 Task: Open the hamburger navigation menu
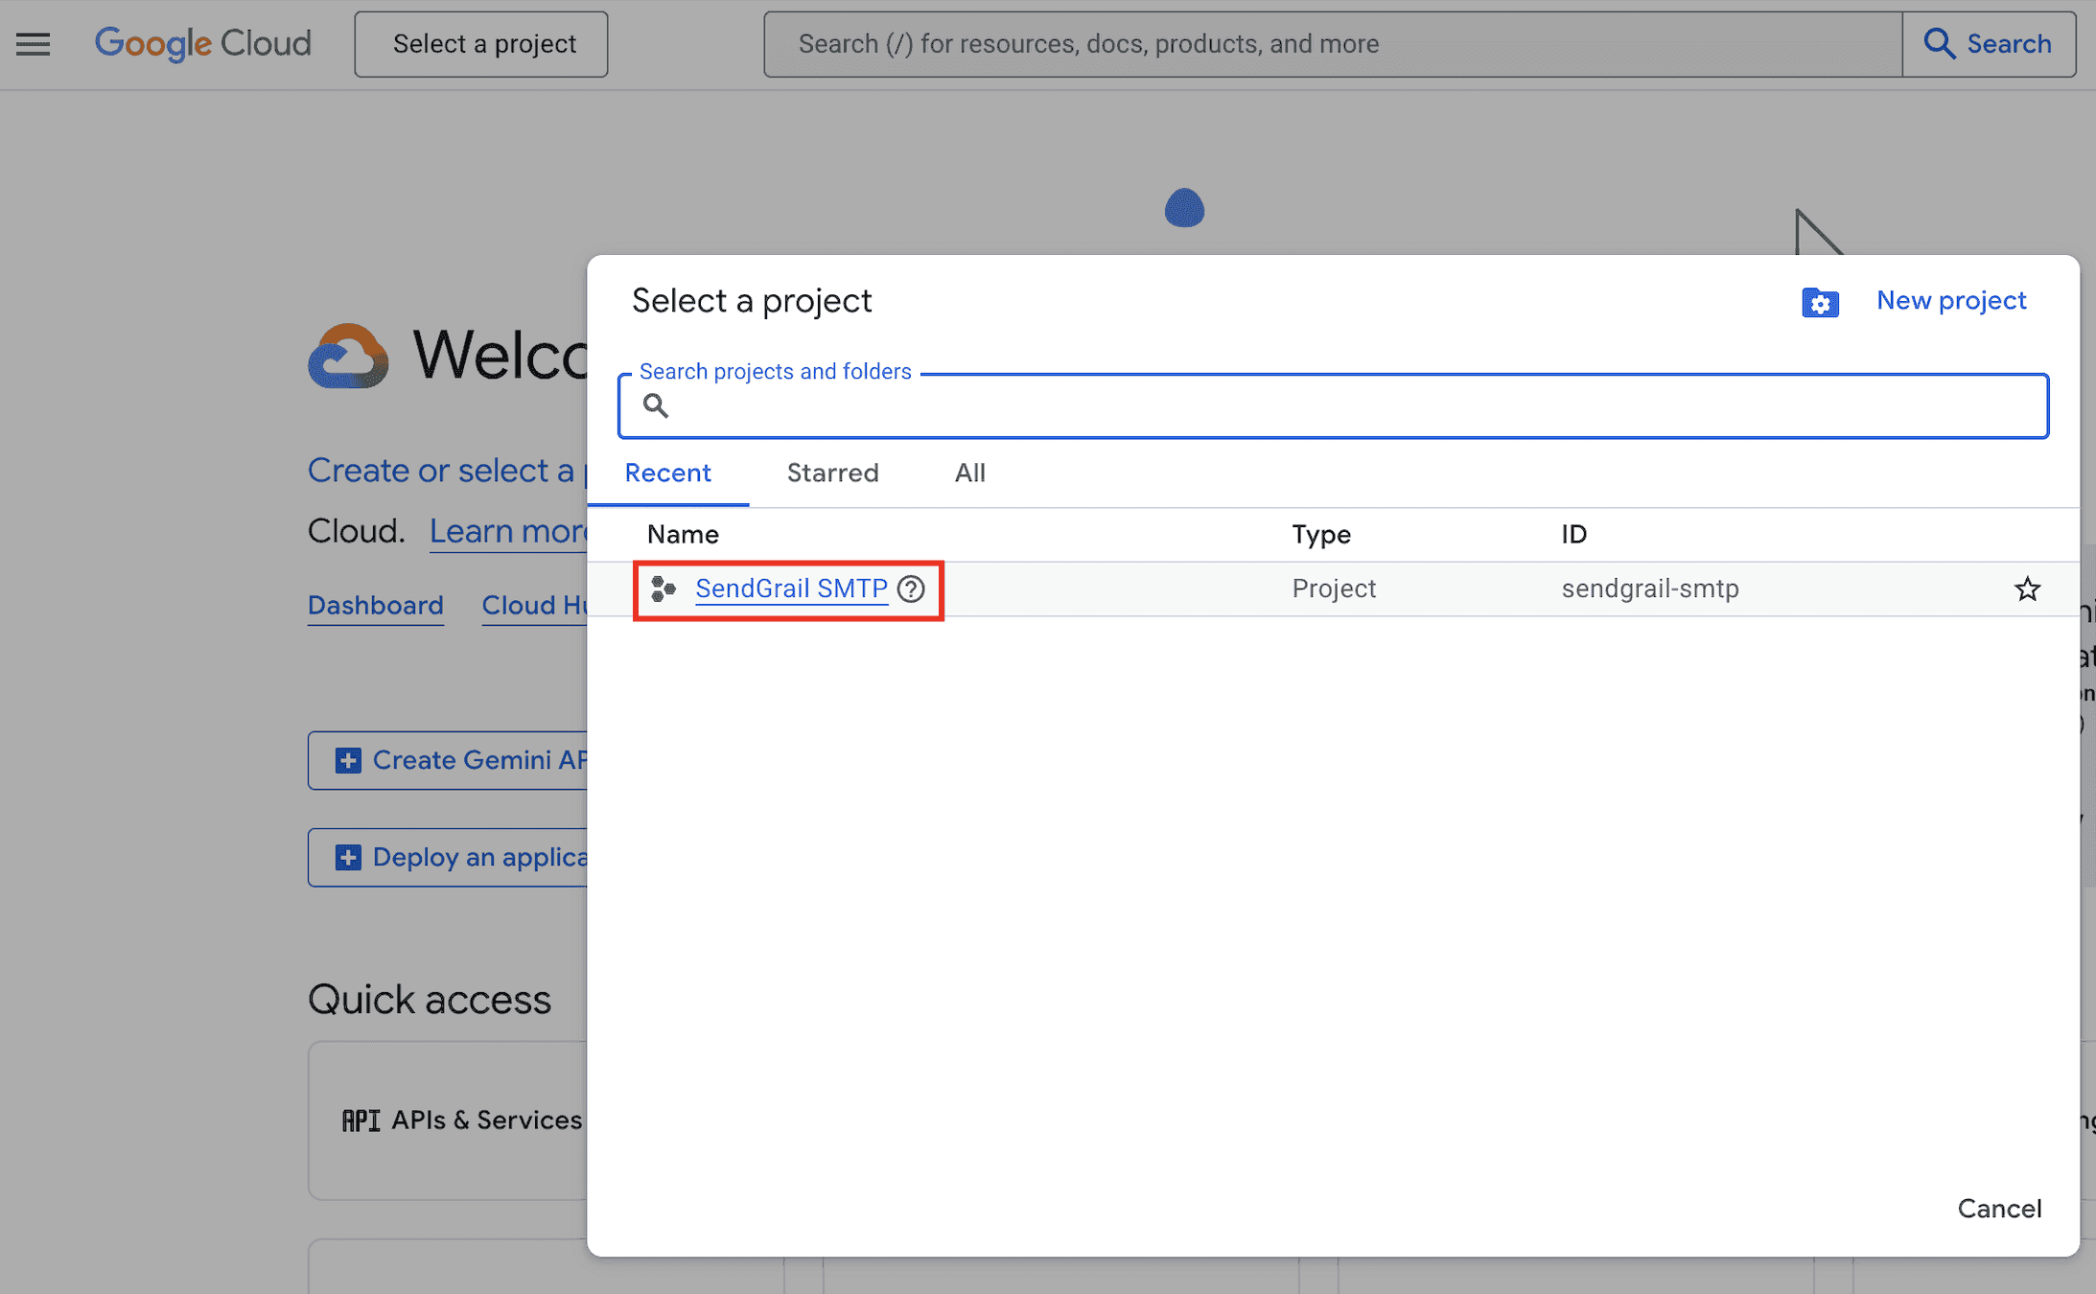coord(33,44)
